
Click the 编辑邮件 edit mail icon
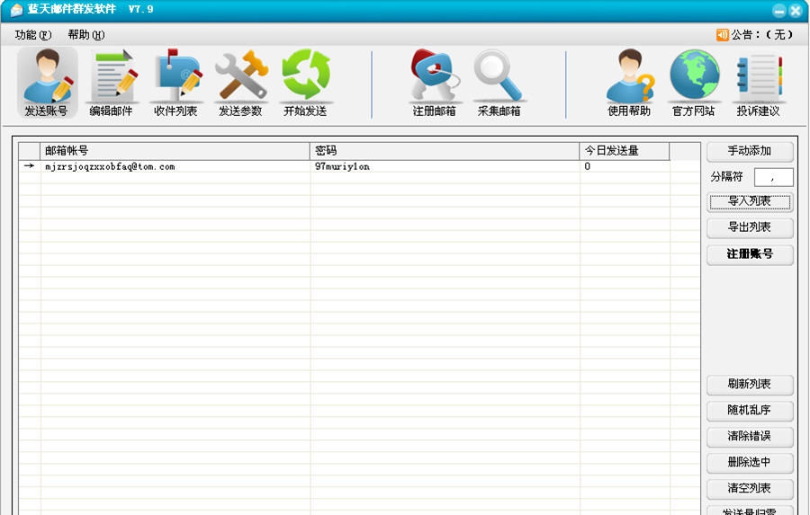pyautogui.click(x=111, y=83)
